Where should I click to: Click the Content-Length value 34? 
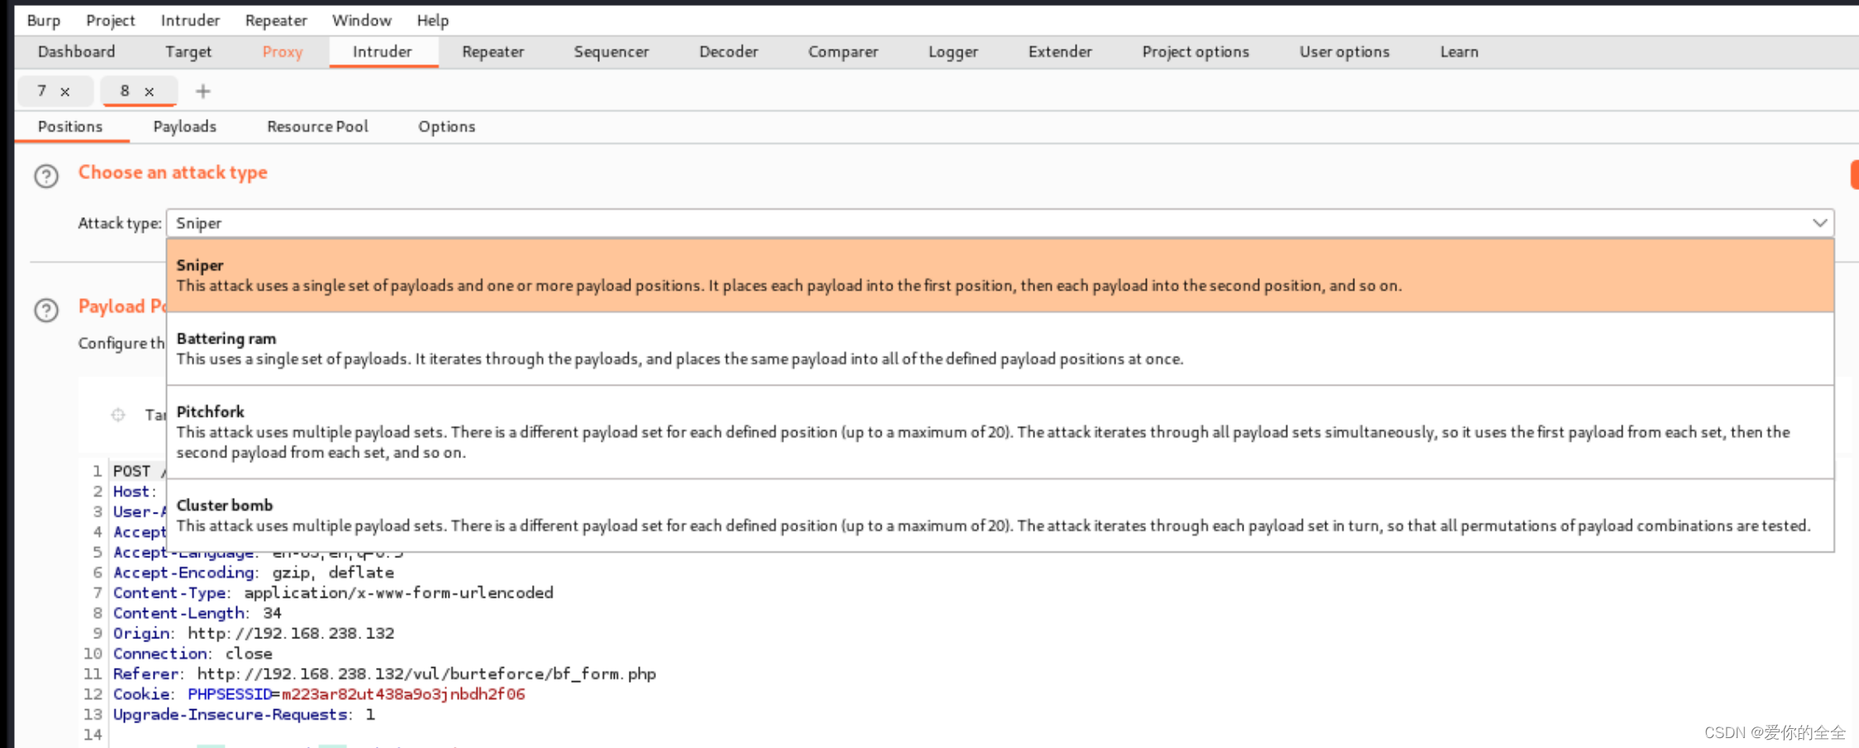click(x=273, y=613)
